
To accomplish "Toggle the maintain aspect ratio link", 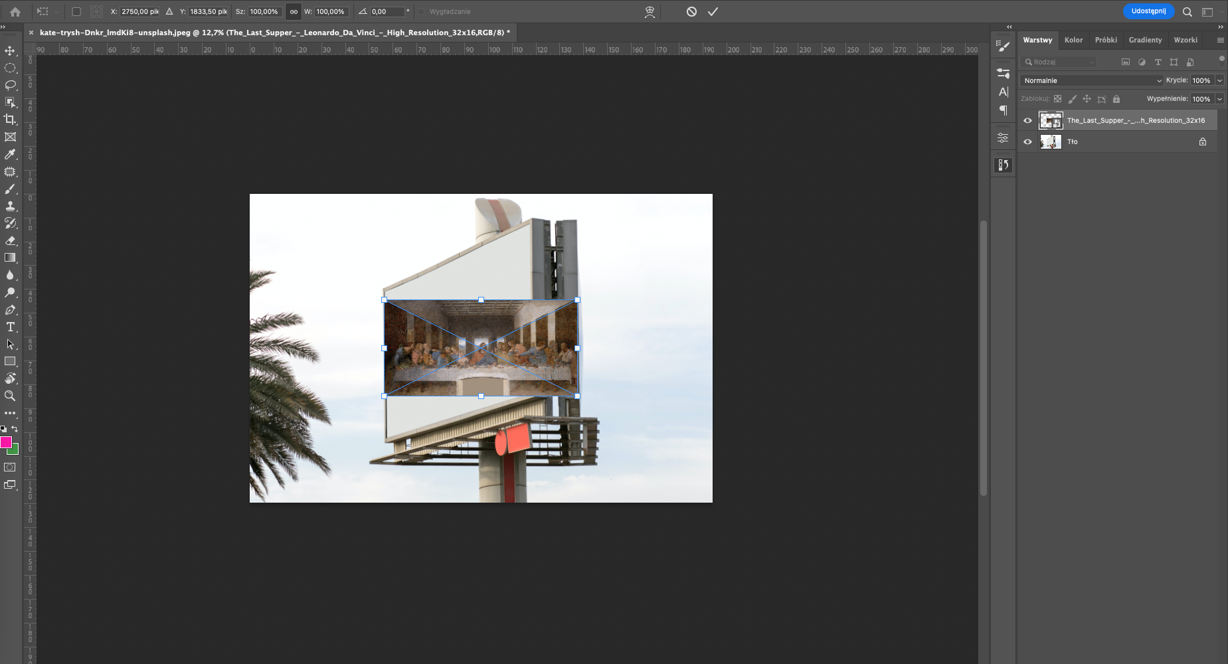I will tap(294, 11).
